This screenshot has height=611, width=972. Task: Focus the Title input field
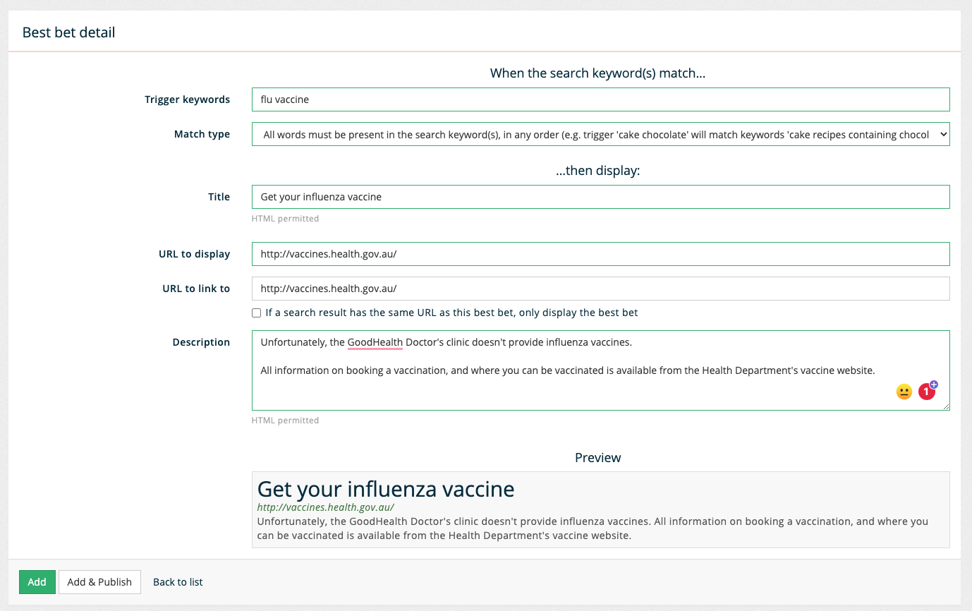pos(600,197)
